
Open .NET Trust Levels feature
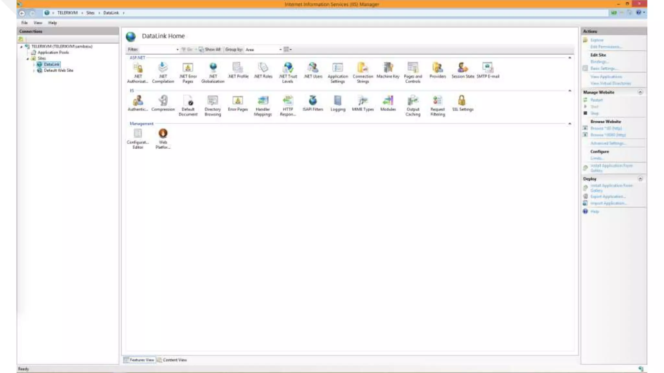288,73
